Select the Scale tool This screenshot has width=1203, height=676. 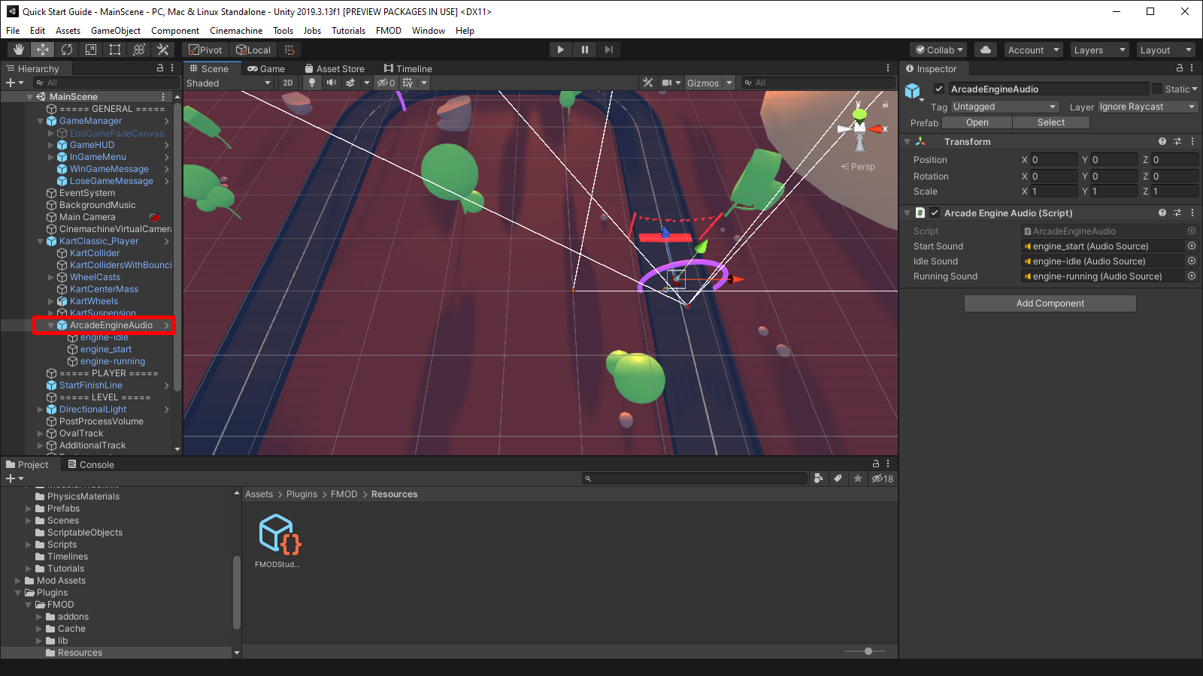91,50
